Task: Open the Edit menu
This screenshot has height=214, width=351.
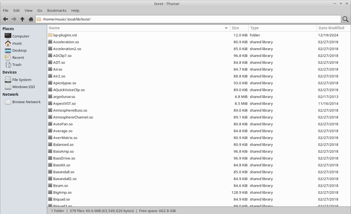Action: [x=17, y=10]
